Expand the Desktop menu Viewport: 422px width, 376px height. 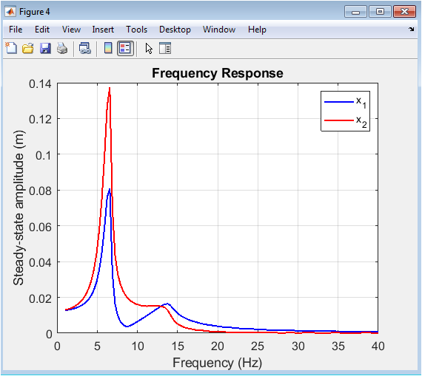click(x=175, y=30)
